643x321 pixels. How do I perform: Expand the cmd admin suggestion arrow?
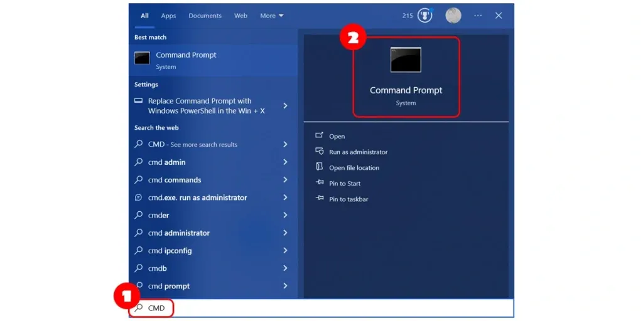point(286,162)
